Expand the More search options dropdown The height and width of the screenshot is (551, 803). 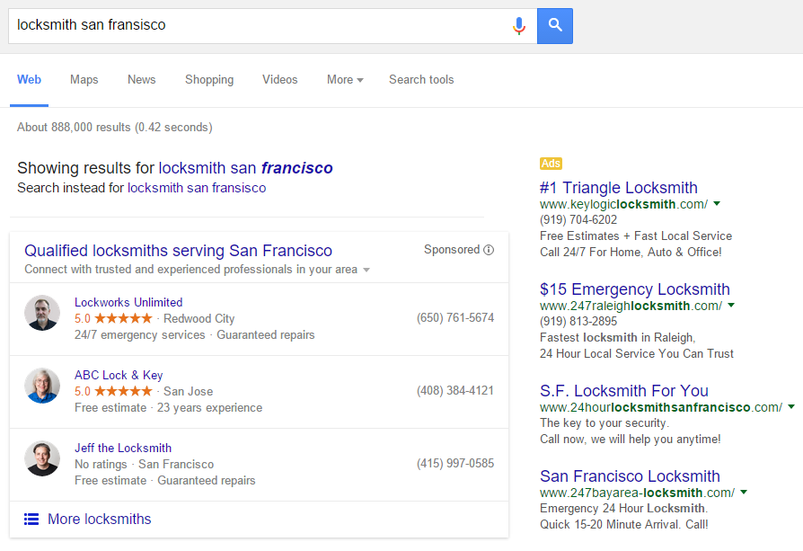click(345, 79)
